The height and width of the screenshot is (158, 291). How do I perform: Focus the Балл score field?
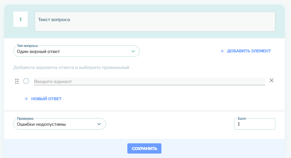(x=255, y=124)
